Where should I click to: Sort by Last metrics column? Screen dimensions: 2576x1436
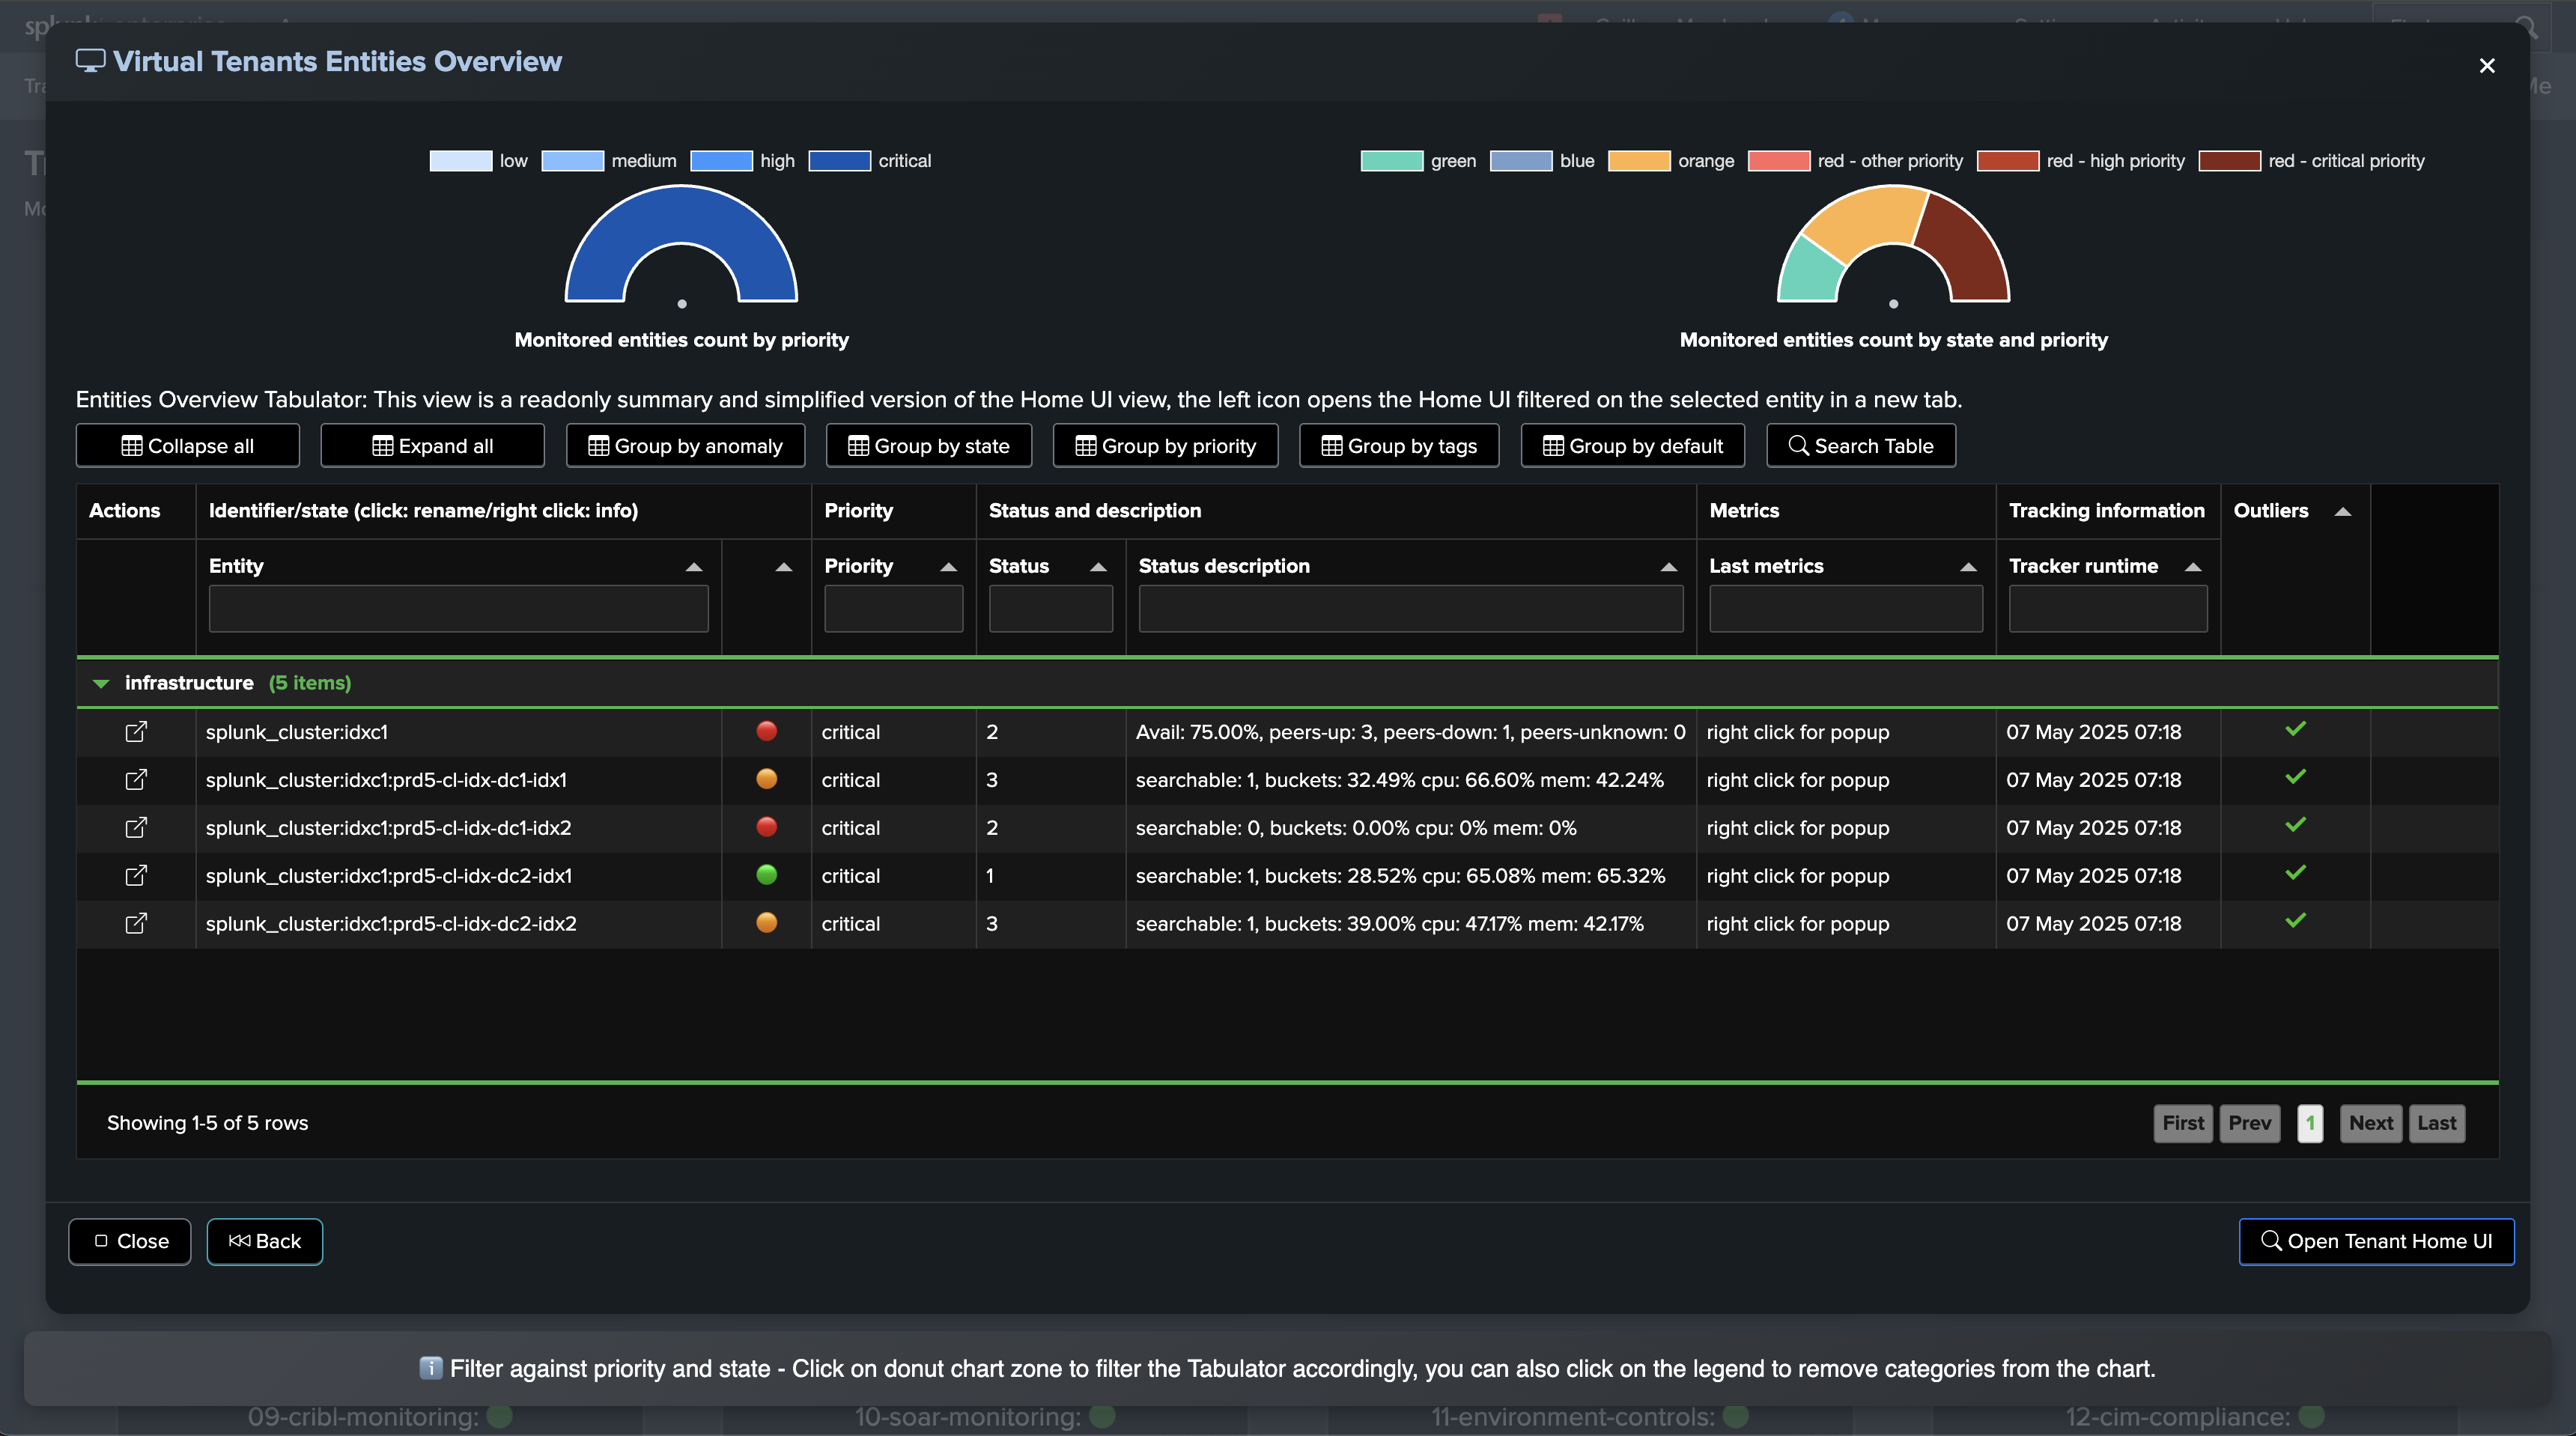[x=1968, y=567]
